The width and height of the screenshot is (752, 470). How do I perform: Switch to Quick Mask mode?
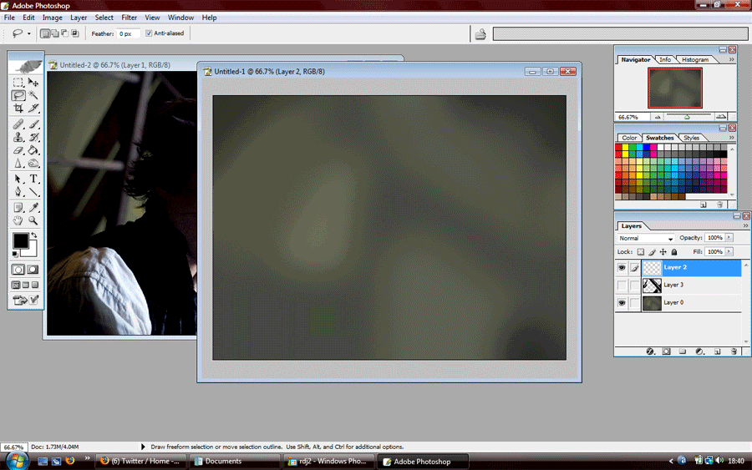coord(33,270)
